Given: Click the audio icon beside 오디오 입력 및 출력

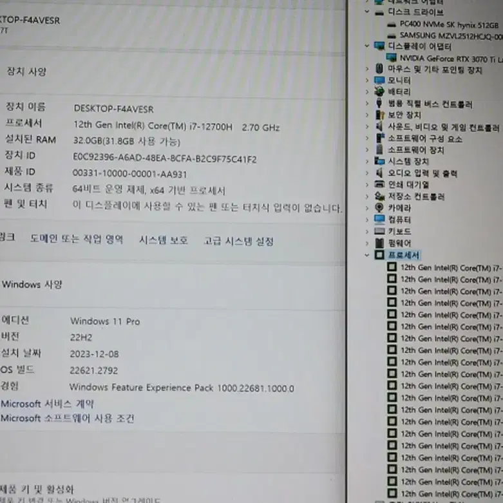Looking at the screenshot, I should tap(379, 173).
